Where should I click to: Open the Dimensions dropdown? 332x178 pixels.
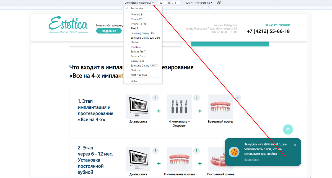pos(140,2)
